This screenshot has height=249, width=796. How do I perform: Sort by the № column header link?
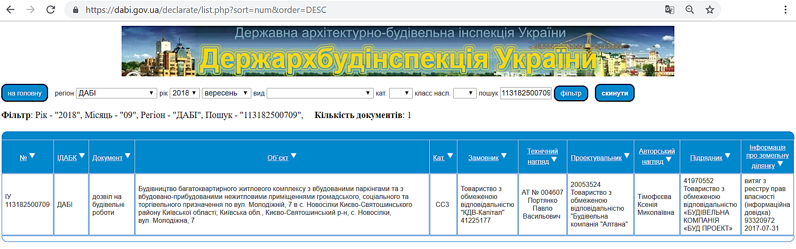click(23, 158)
